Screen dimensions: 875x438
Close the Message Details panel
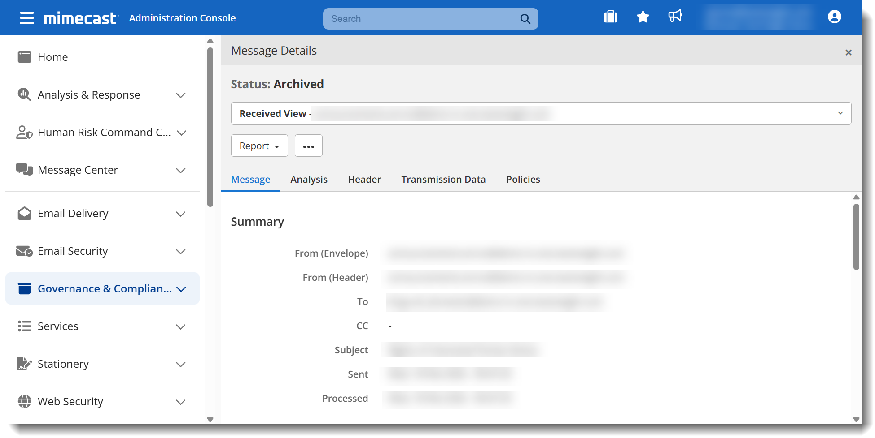click(x=848, y=52)
